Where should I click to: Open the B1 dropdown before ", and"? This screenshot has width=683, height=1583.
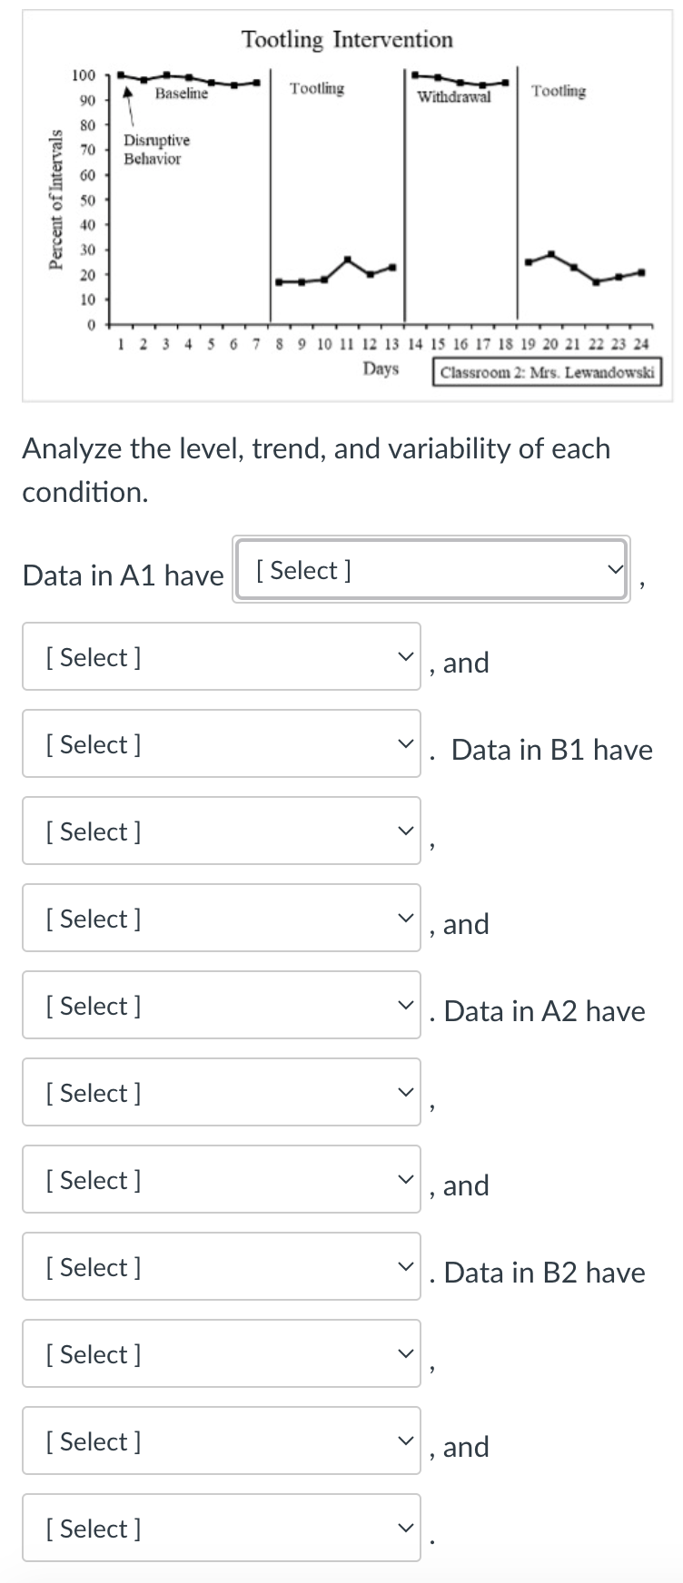coord(221,918)
